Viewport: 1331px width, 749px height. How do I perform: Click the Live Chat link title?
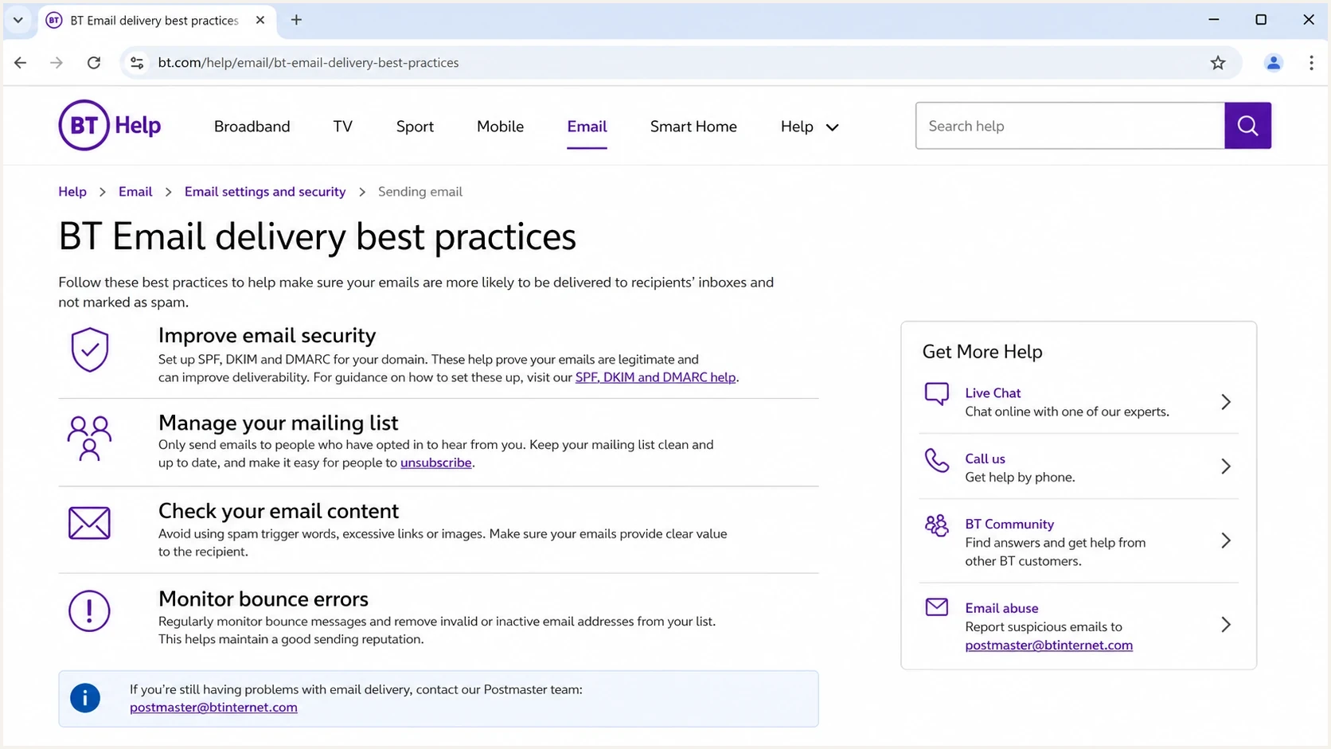[x=993, y=393]
